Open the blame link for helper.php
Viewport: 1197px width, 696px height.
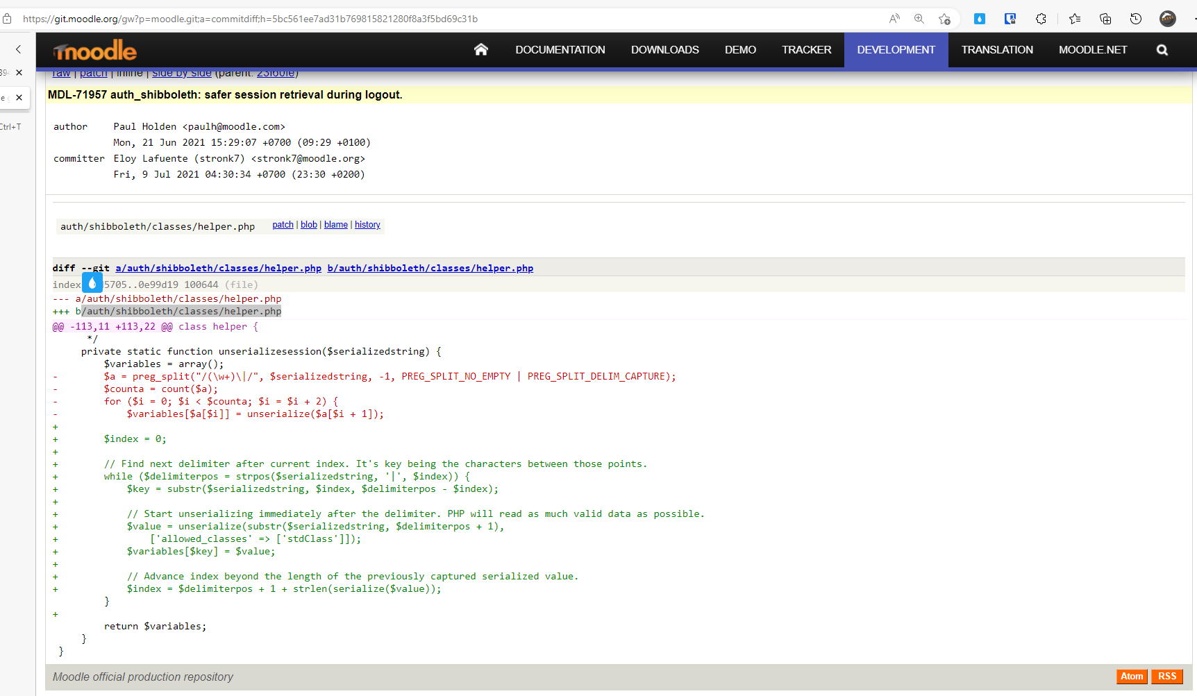(336, 225)
